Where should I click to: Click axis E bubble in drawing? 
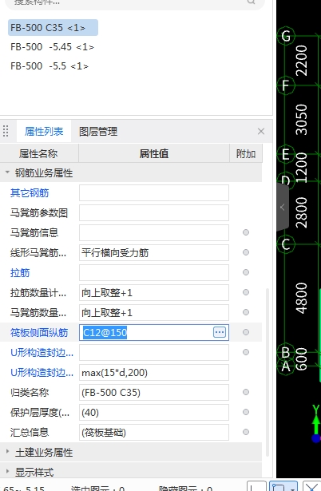[286, 154]
